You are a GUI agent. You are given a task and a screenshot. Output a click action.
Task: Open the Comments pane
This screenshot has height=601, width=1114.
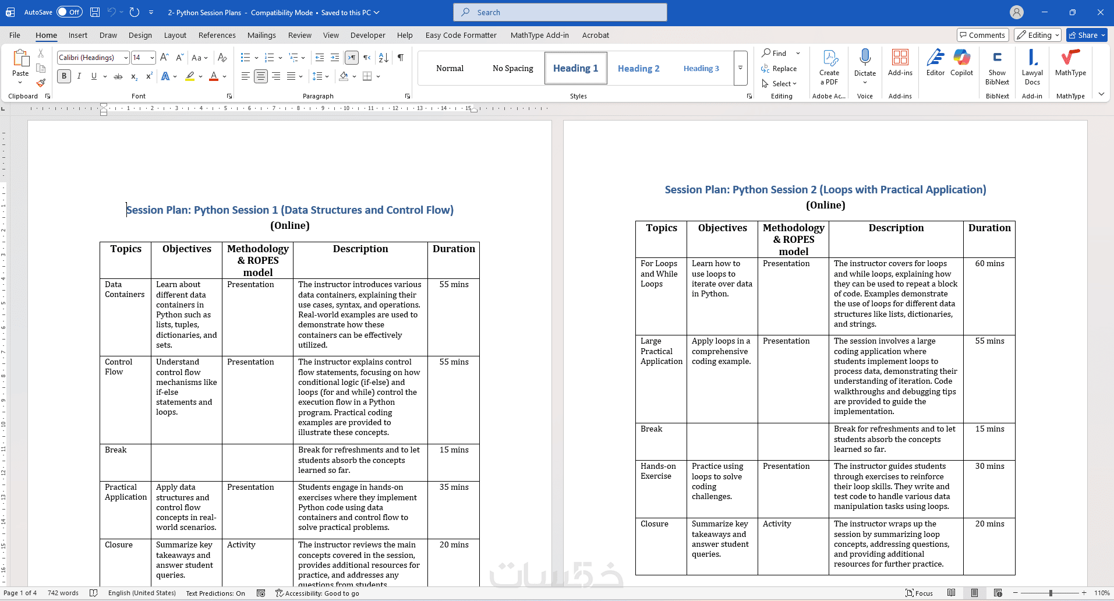coord(983,35)
